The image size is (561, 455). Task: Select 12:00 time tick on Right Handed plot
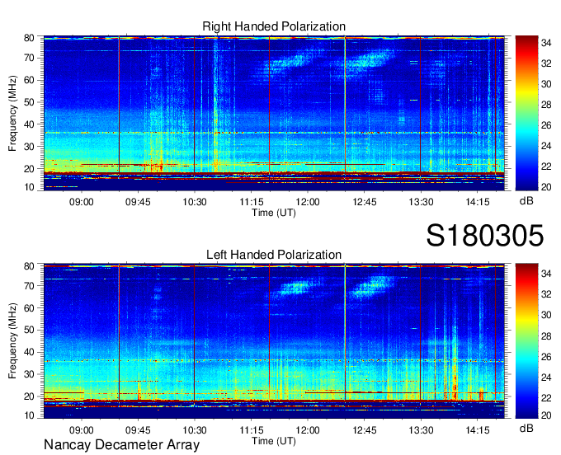tap(308, 202)
